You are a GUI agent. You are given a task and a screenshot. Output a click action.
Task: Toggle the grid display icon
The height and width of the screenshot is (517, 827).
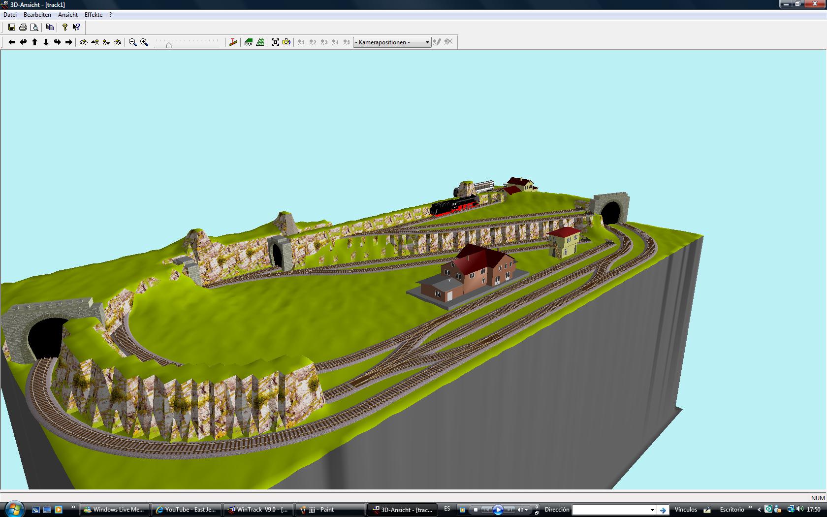coord(260,42)
